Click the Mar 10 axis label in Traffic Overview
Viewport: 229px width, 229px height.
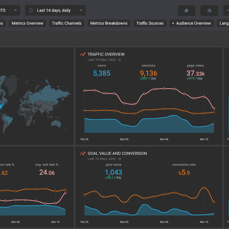tap(204, 139)
